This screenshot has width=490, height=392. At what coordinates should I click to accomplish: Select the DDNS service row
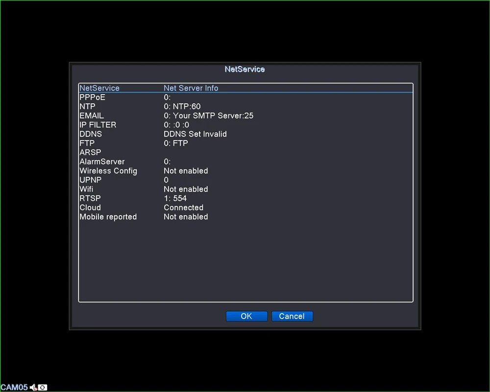pyautogui.click(x=245, y=134)
